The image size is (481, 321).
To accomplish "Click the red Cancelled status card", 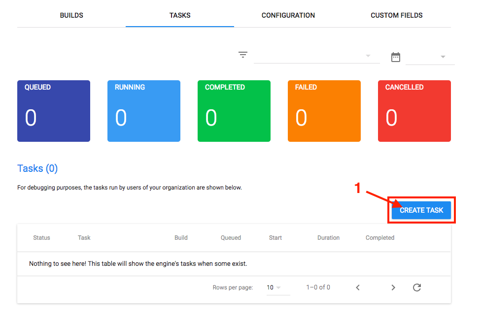I will (414, 111).
